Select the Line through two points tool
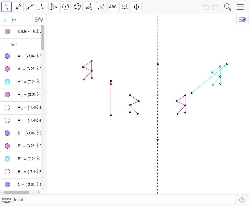The width and height of the screenshot is (249, 206). (30, 7)
